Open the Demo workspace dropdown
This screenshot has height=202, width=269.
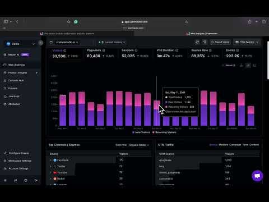[x=21, y=44]
